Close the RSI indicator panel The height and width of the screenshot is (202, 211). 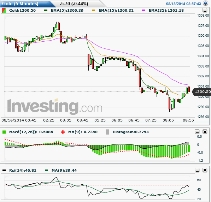pyautogui.click(x=205, y=170)
